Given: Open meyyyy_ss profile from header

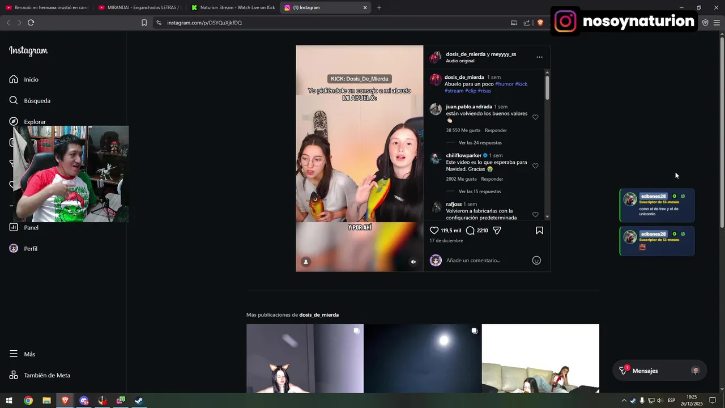Looking at the screenshot, I should [x=503, y=54].
